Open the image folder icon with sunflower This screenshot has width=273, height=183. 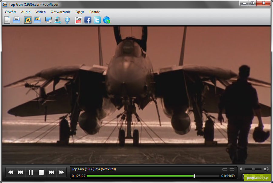click(37, 20)
